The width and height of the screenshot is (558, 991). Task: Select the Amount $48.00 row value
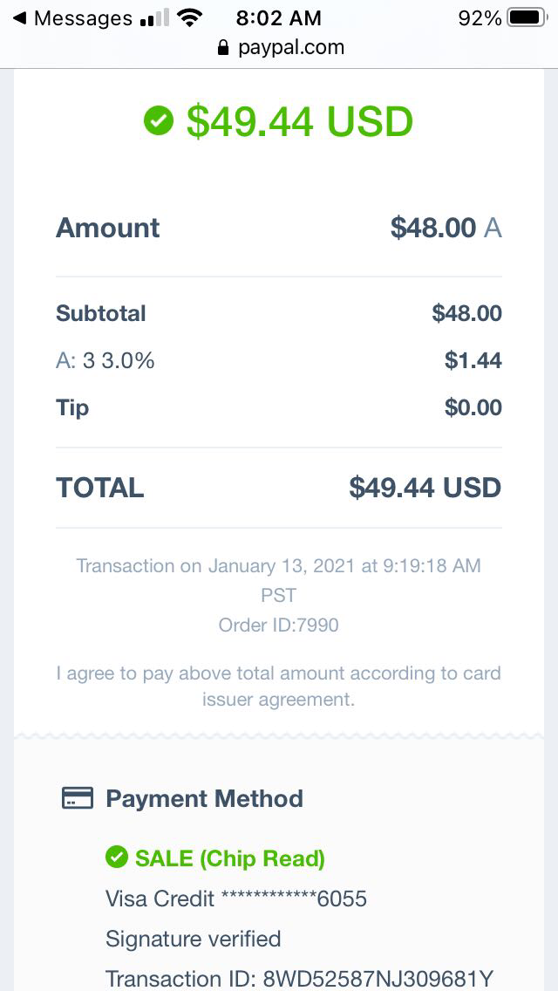[433, 228]
